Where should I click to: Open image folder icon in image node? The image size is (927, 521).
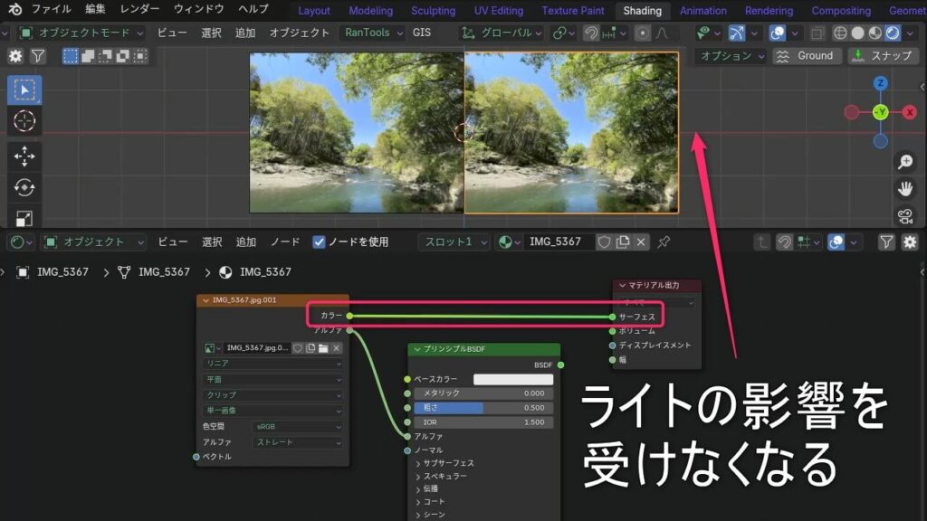(323, 348)
